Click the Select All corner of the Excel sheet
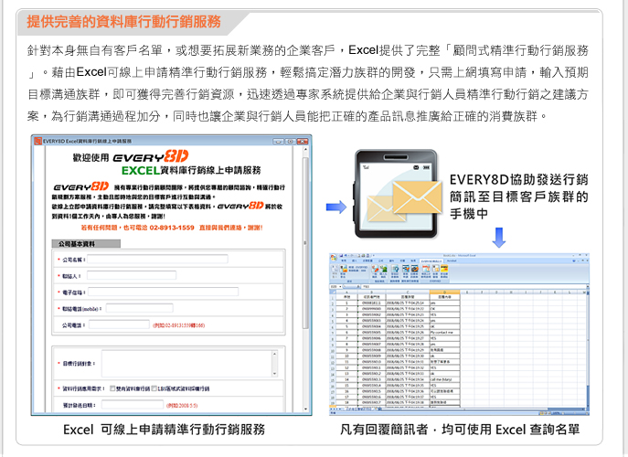This screenshot has height=457, width=628. tap(333, 292)
